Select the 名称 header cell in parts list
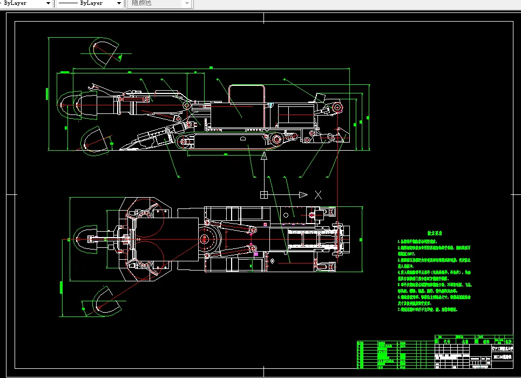Screen dimensions: 521x378 pyautogui.click(x=465, y=341)
